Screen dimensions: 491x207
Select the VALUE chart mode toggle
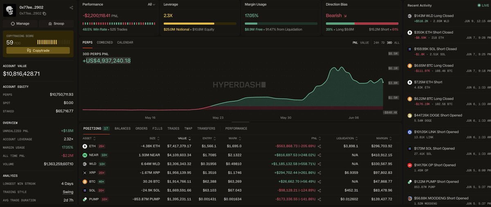(x=364, y=43)
